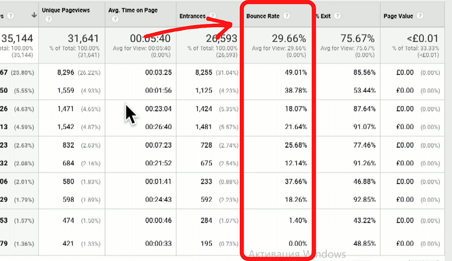Click the % Exit cell 46.88%
Viewport: 452px width, 261px height.
(365, 182)
